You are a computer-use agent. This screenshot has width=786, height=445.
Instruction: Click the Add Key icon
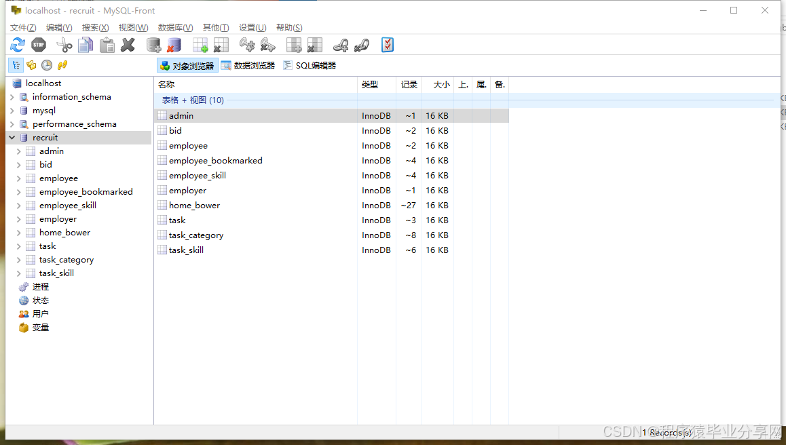click(246, 45)
